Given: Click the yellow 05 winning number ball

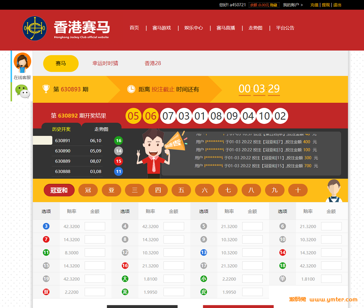Looking at the screenshot, I should [x=133, y=116].
